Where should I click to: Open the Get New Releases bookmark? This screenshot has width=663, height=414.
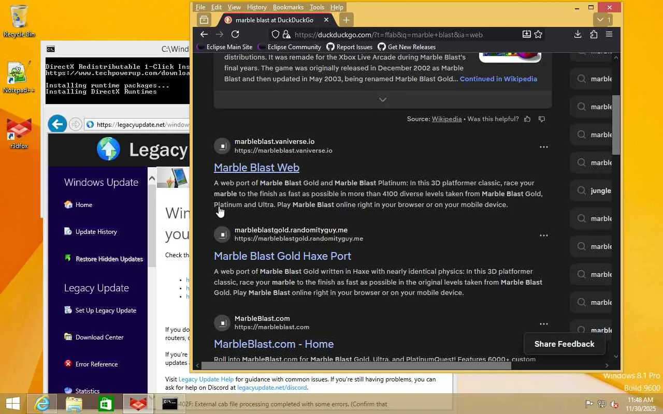click(x=407, y=47)
